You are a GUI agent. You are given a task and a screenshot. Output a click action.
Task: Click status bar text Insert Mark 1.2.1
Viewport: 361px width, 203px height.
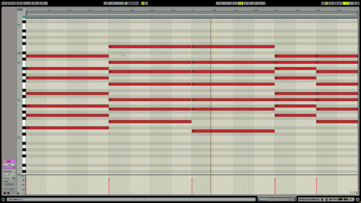pos(16,199)
